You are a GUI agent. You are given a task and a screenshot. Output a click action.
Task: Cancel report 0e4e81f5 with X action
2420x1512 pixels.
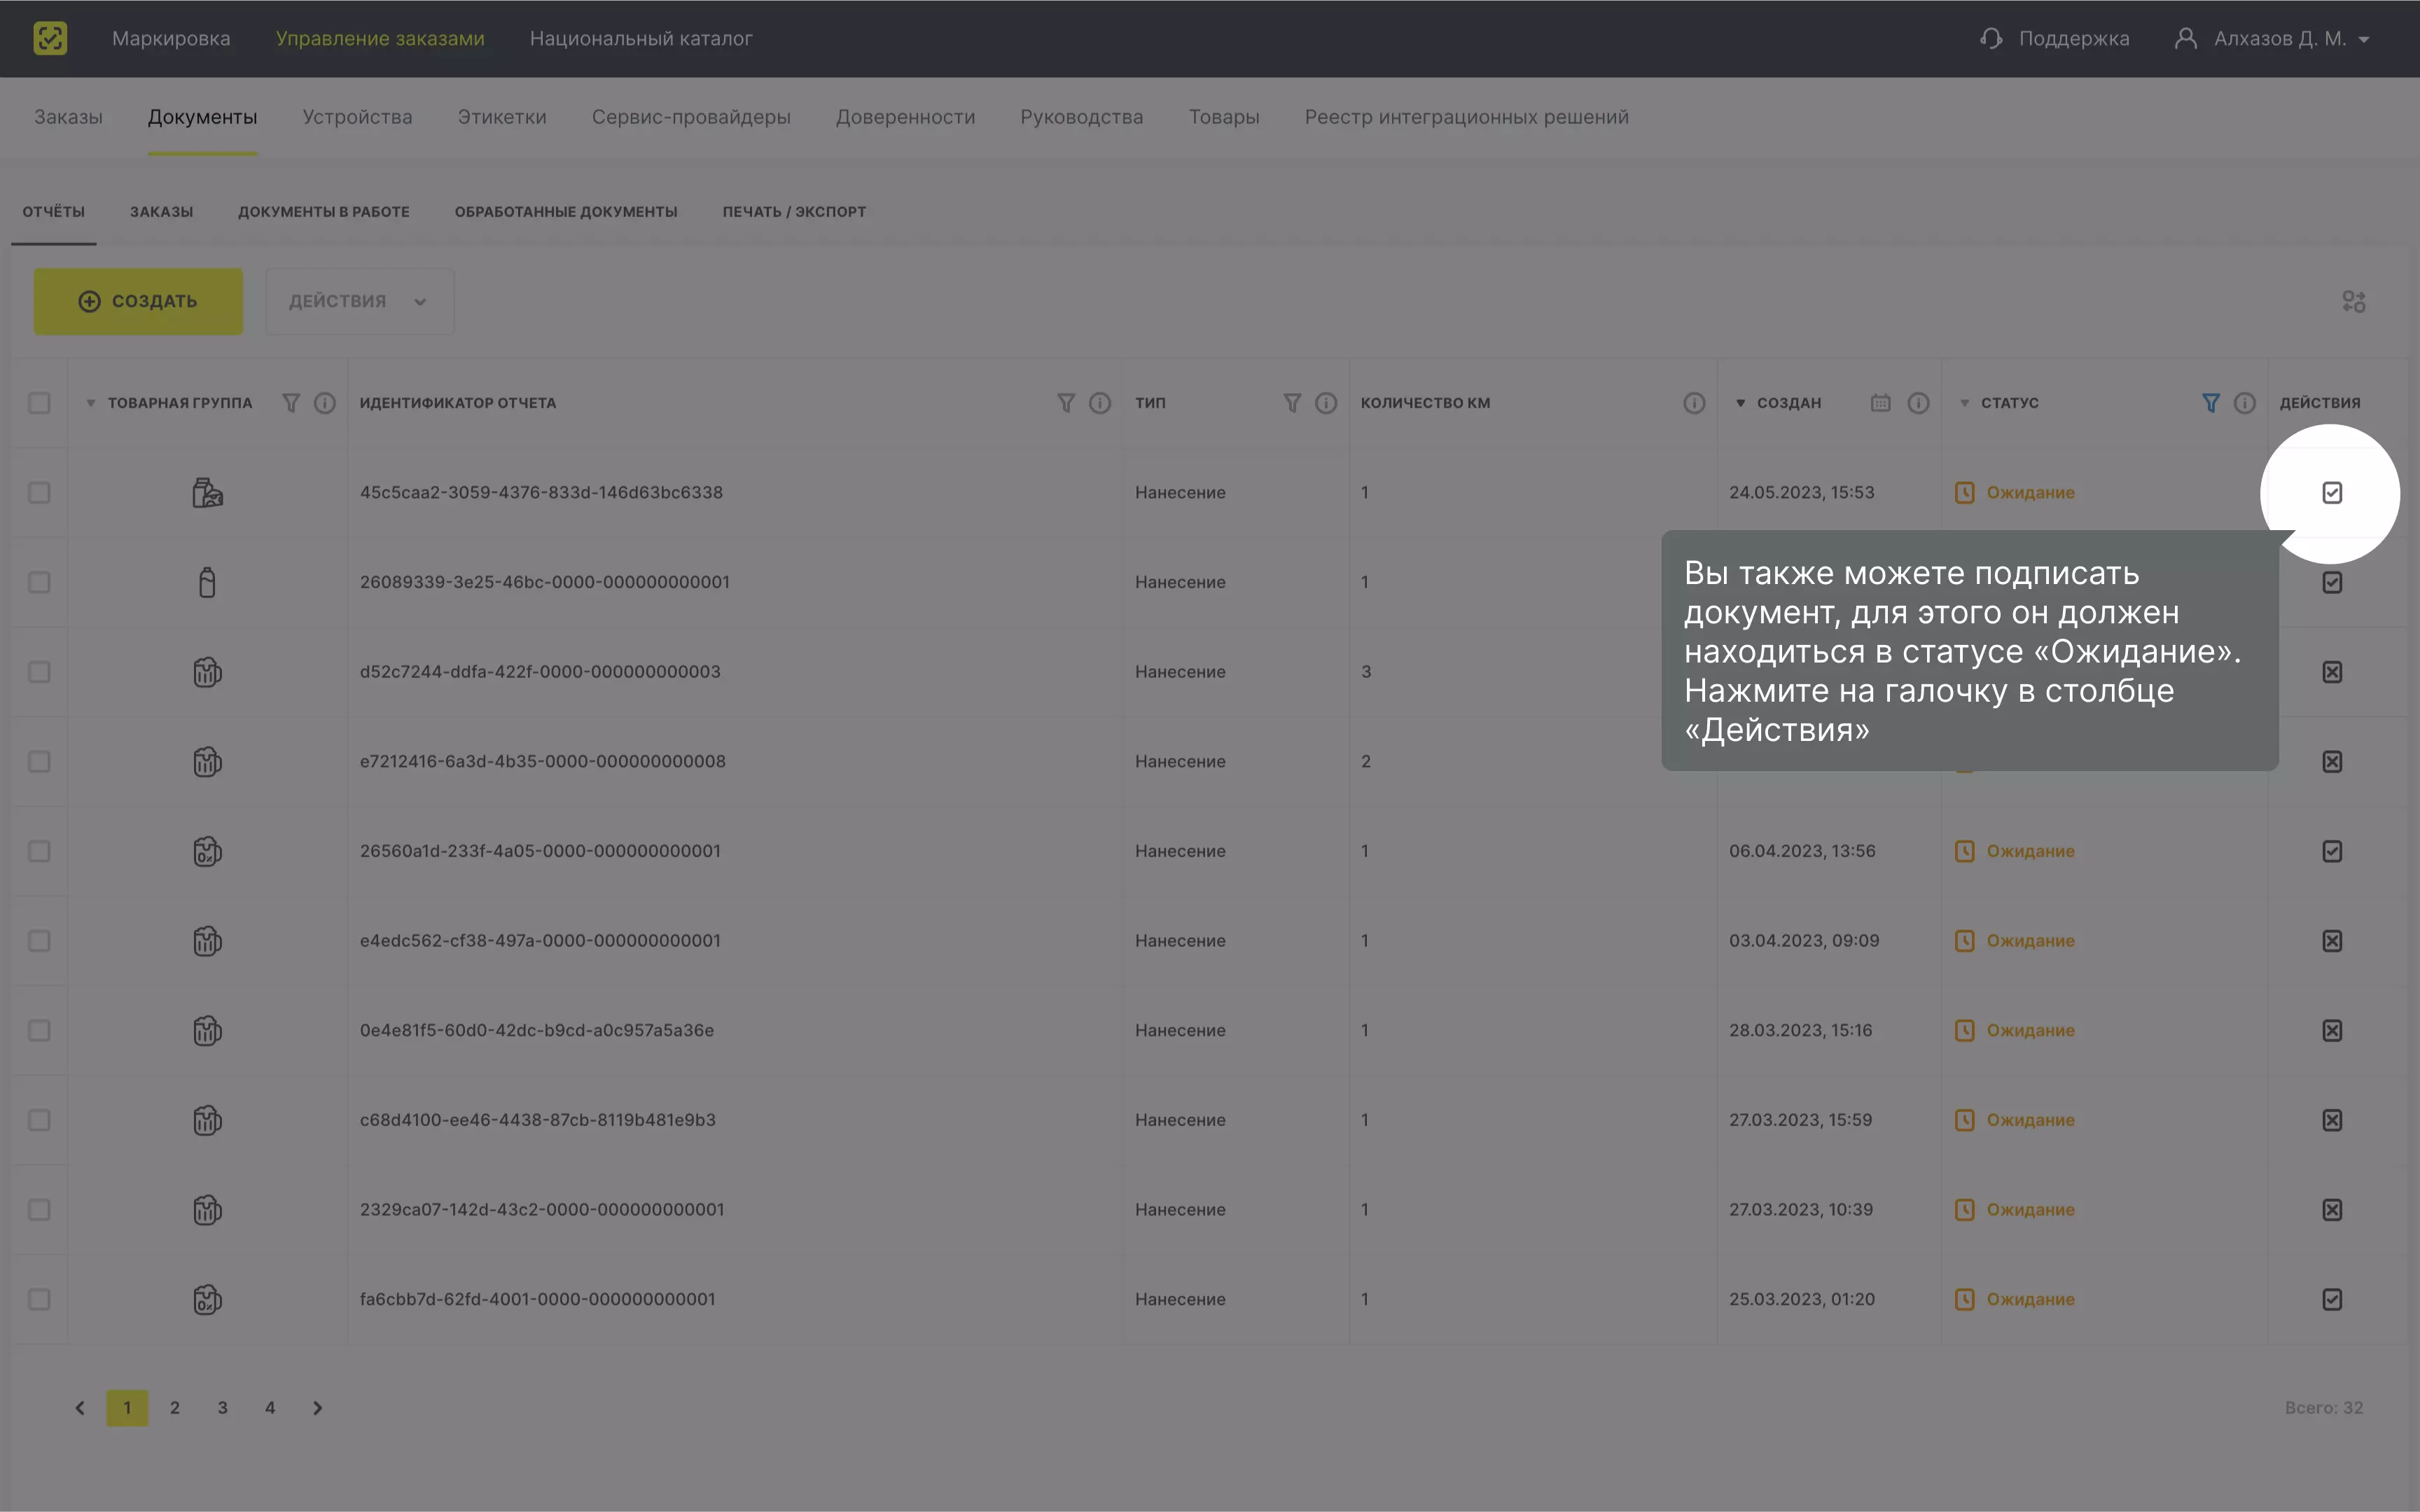coord(2331,1031)
